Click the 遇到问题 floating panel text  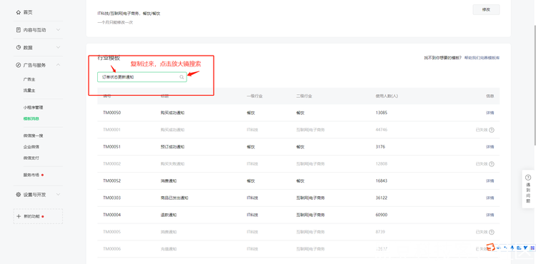click(528, 193)
